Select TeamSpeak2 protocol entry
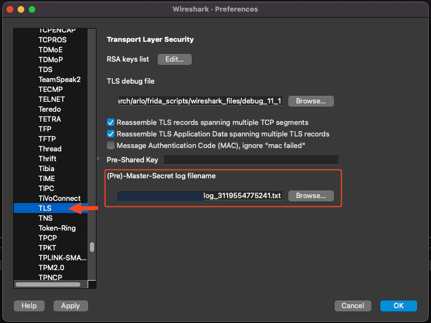 point(59,79)
